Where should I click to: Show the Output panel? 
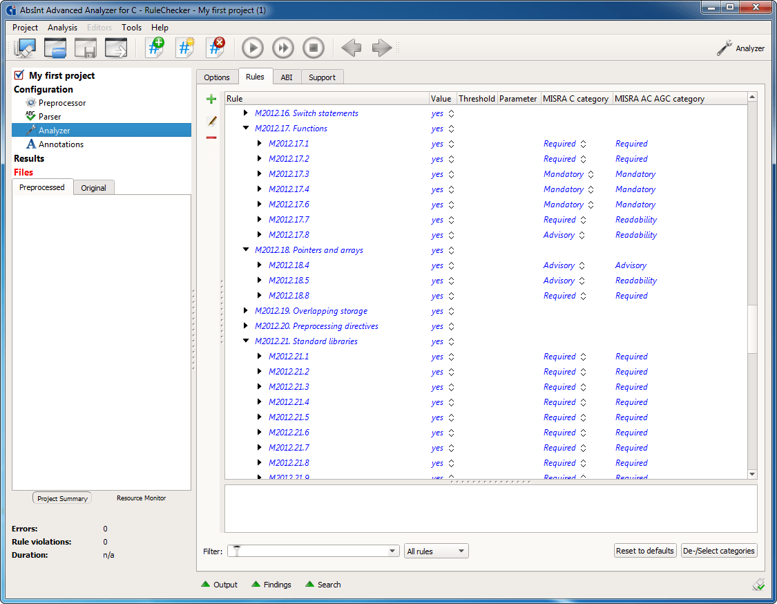pos(219,585)
